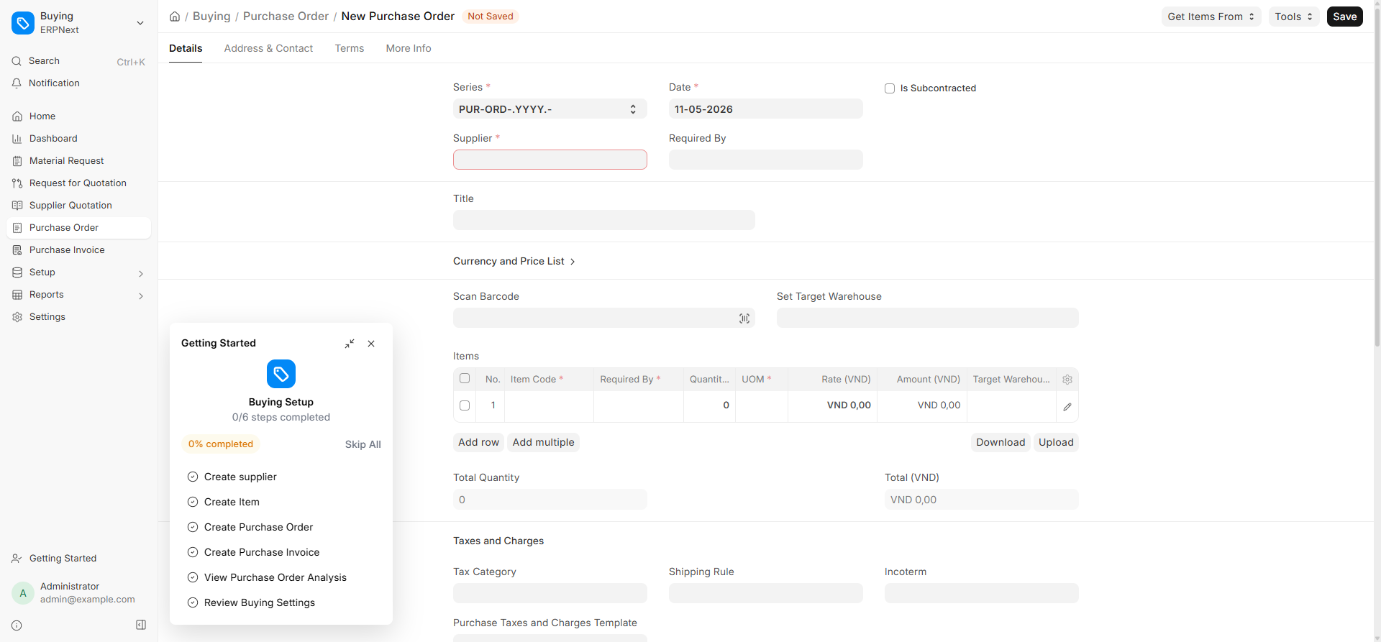
Task: Toggle the Is Subcontracted checkbox
Action: click(890, 88)
